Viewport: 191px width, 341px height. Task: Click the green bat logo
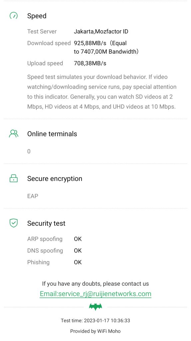tap(95, 307)
